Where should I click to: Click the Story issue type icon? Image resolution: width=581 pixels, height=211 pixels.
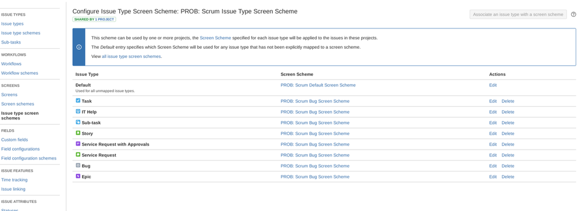click(x=78, y=133)
